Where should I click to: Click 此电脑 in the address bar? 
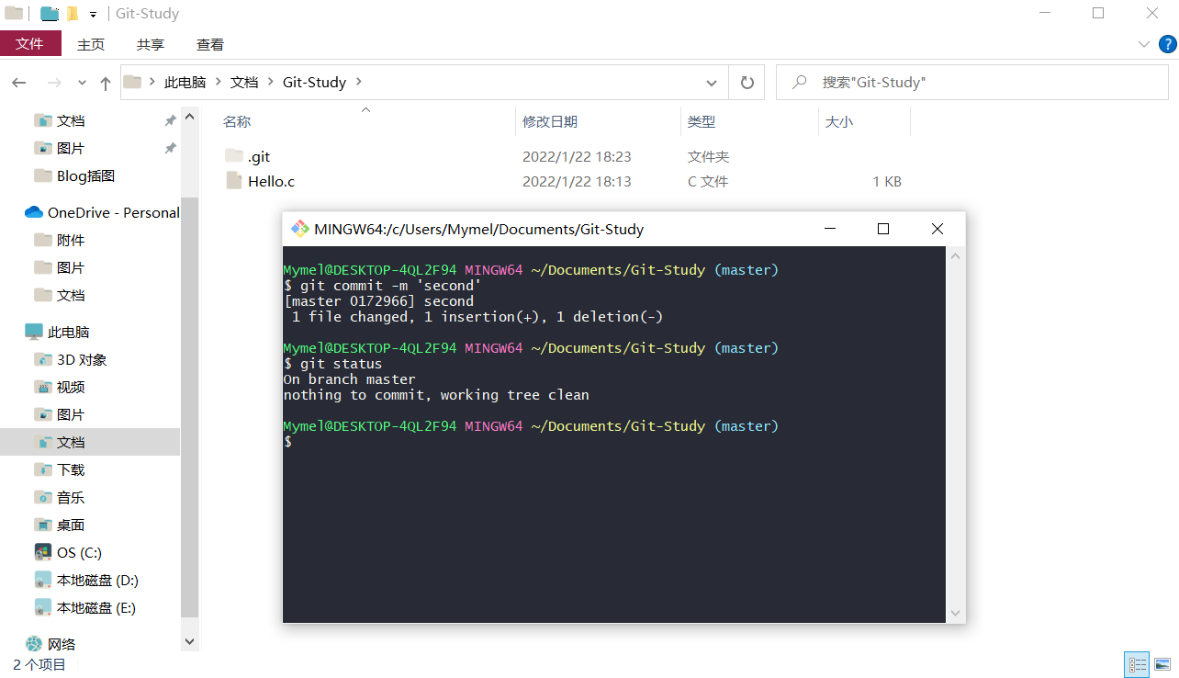(x=185, y=82)
